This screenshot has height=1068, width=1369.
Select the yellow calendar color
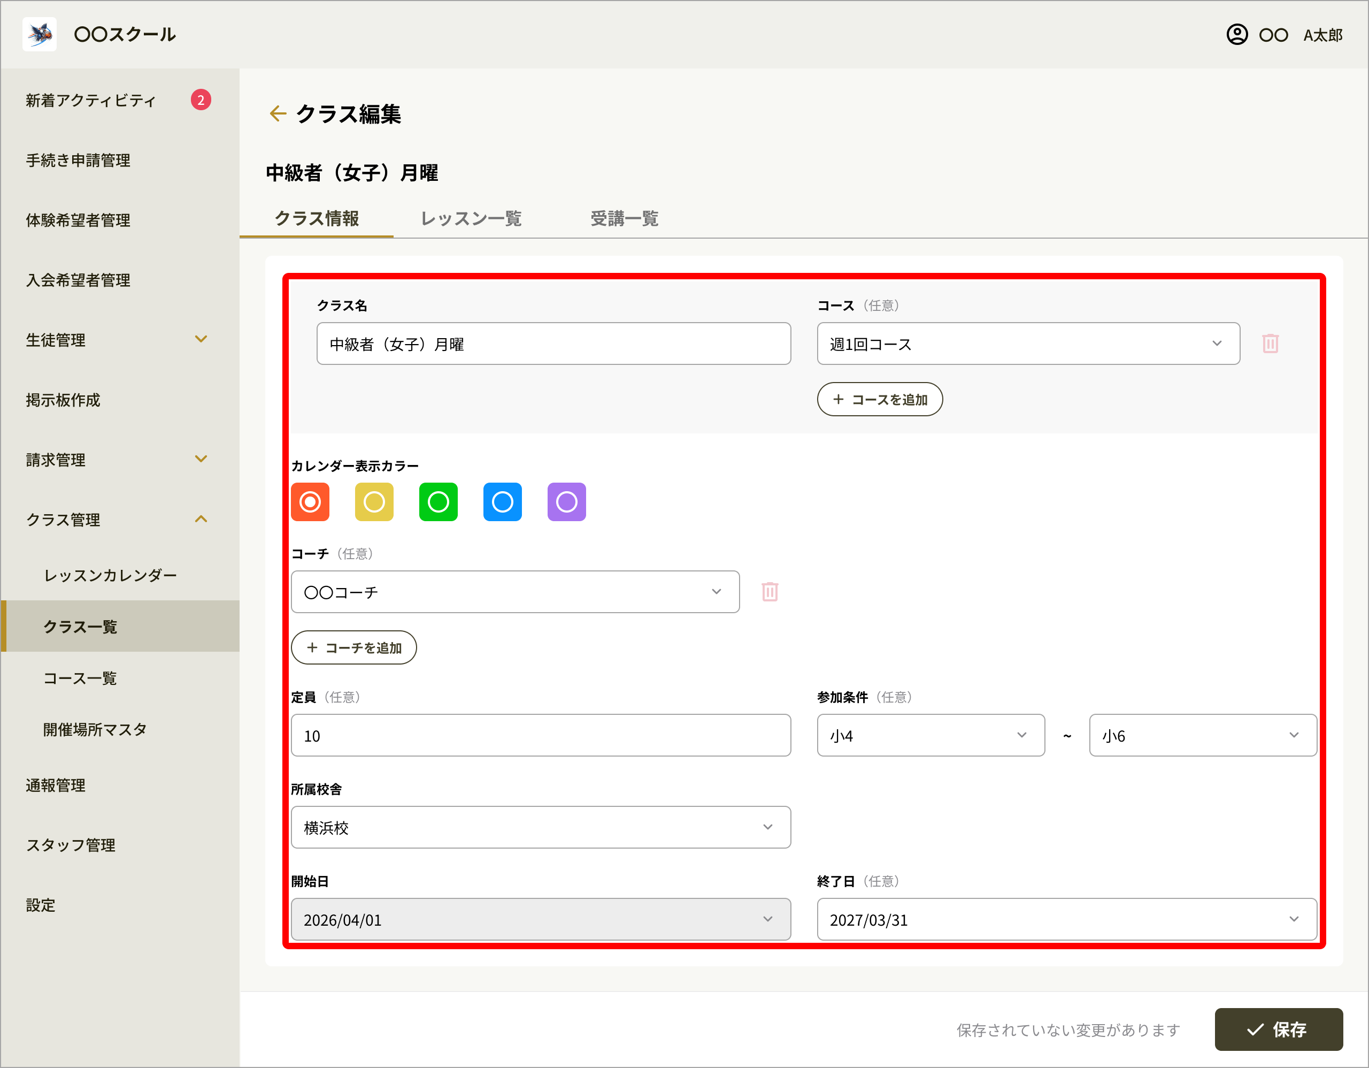click(x=374, y=502)
